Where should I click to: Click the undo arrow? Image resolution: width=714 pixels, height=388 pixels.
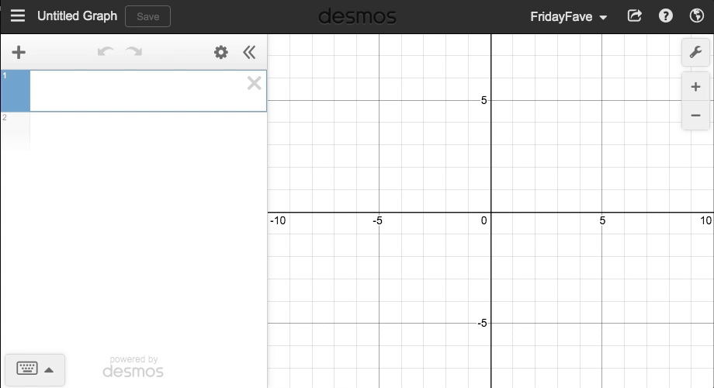point(106,52)
